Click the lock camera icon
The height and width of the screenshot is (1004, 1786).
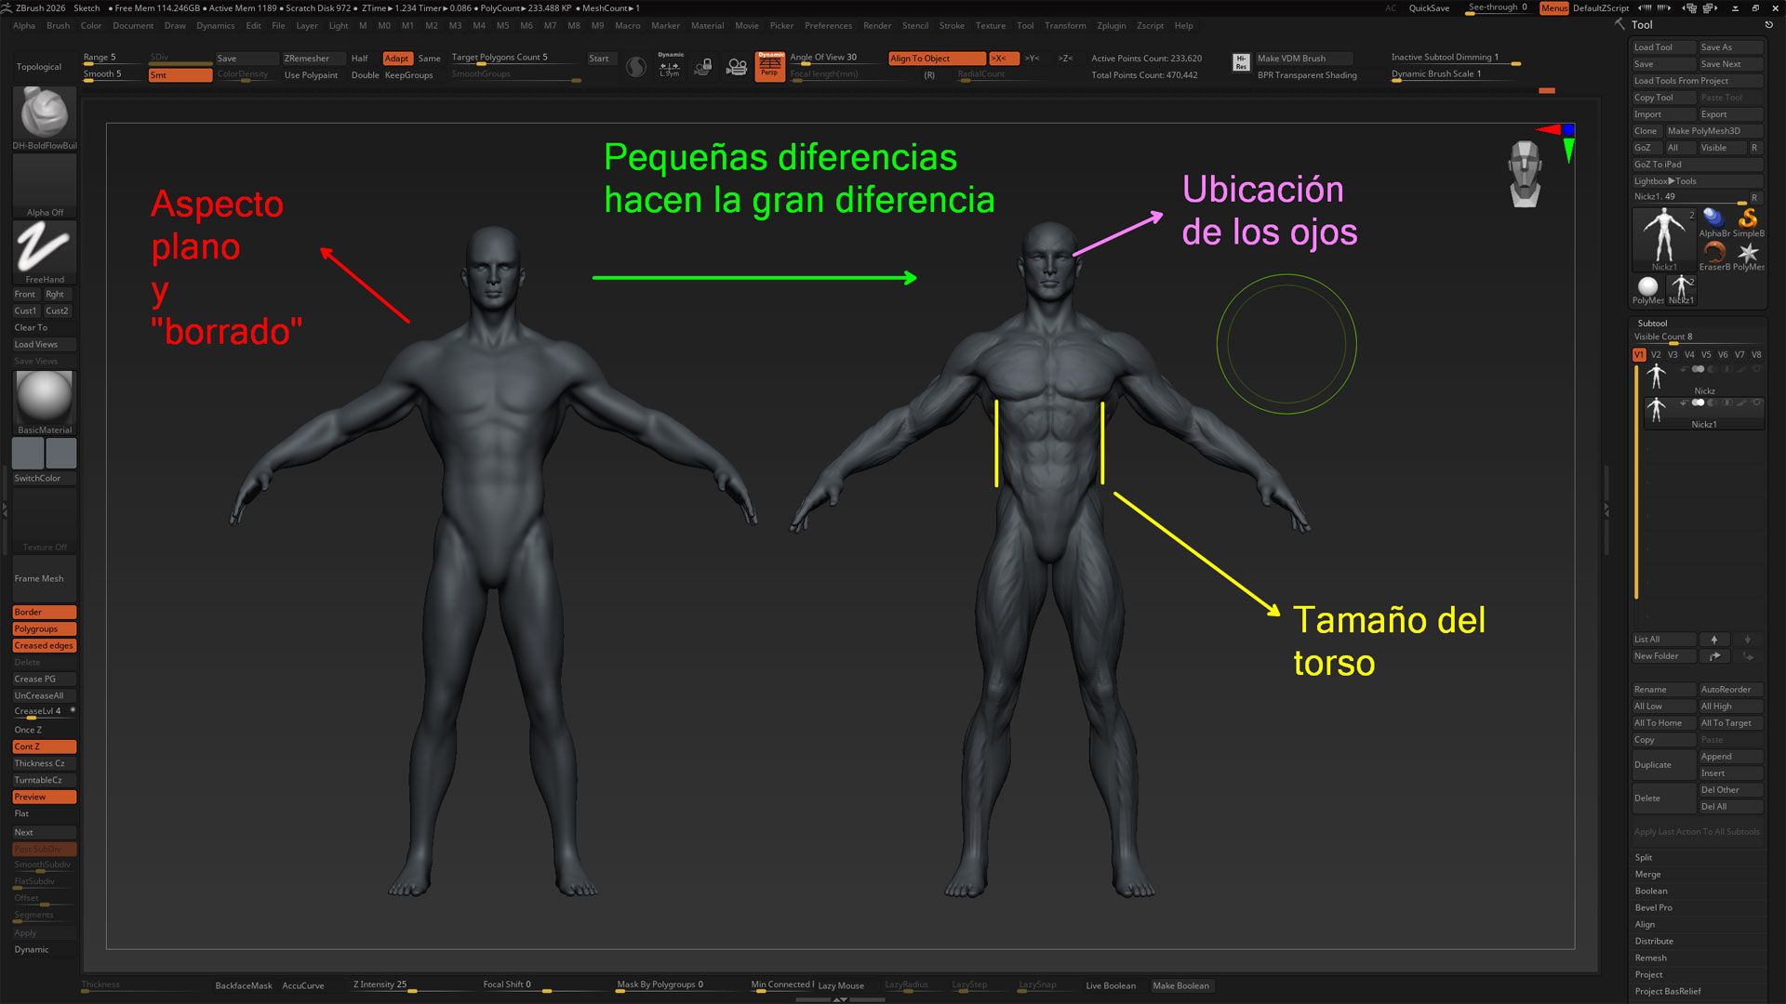click(x=704, y=66)
